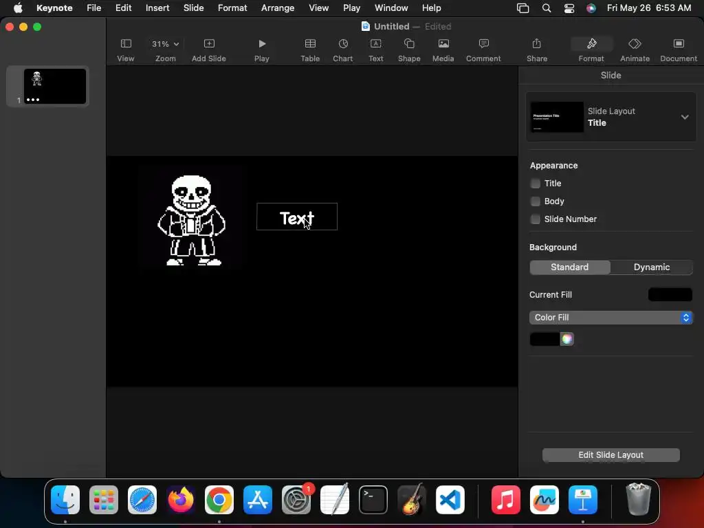Screen dimensions: 704x528
Task: Open Launchpad from the Dock
Action: click(104, 500)
